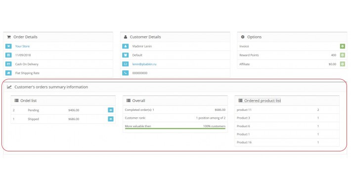The image size is (351, 188).
Task: View the Pending order with eye button
Action: coord(111,110)
